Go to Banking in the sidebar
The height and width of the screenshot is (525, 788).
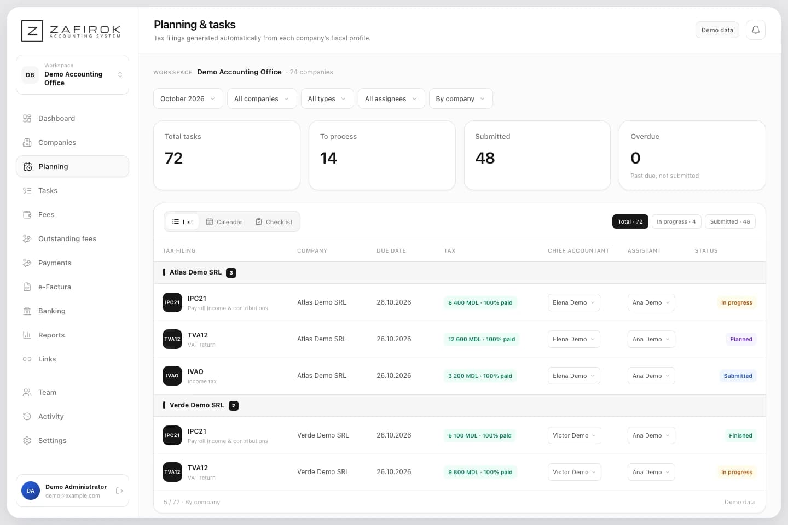tap(73, 311)
